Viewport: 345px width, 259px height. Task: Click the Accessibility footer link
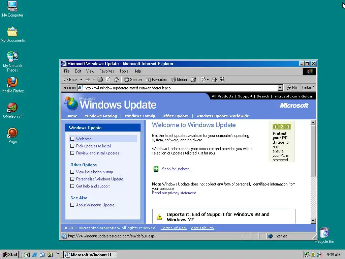click(202, 228)
